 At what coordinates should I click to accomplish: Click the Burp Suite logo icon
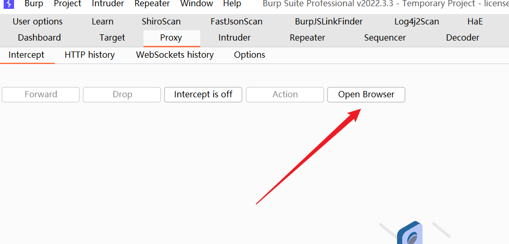9,4
